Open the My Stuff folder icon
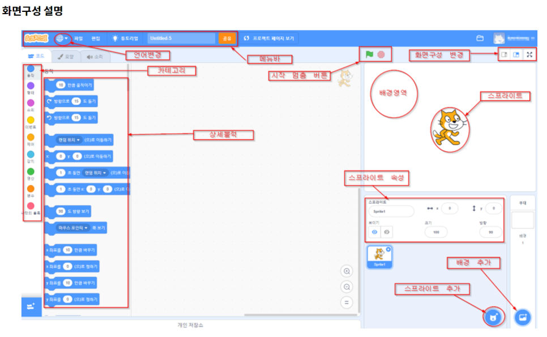The image size is (547, 337). coord(480,39)
